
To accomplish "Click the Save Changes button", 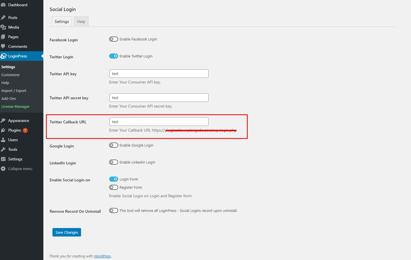I will 67,232.
